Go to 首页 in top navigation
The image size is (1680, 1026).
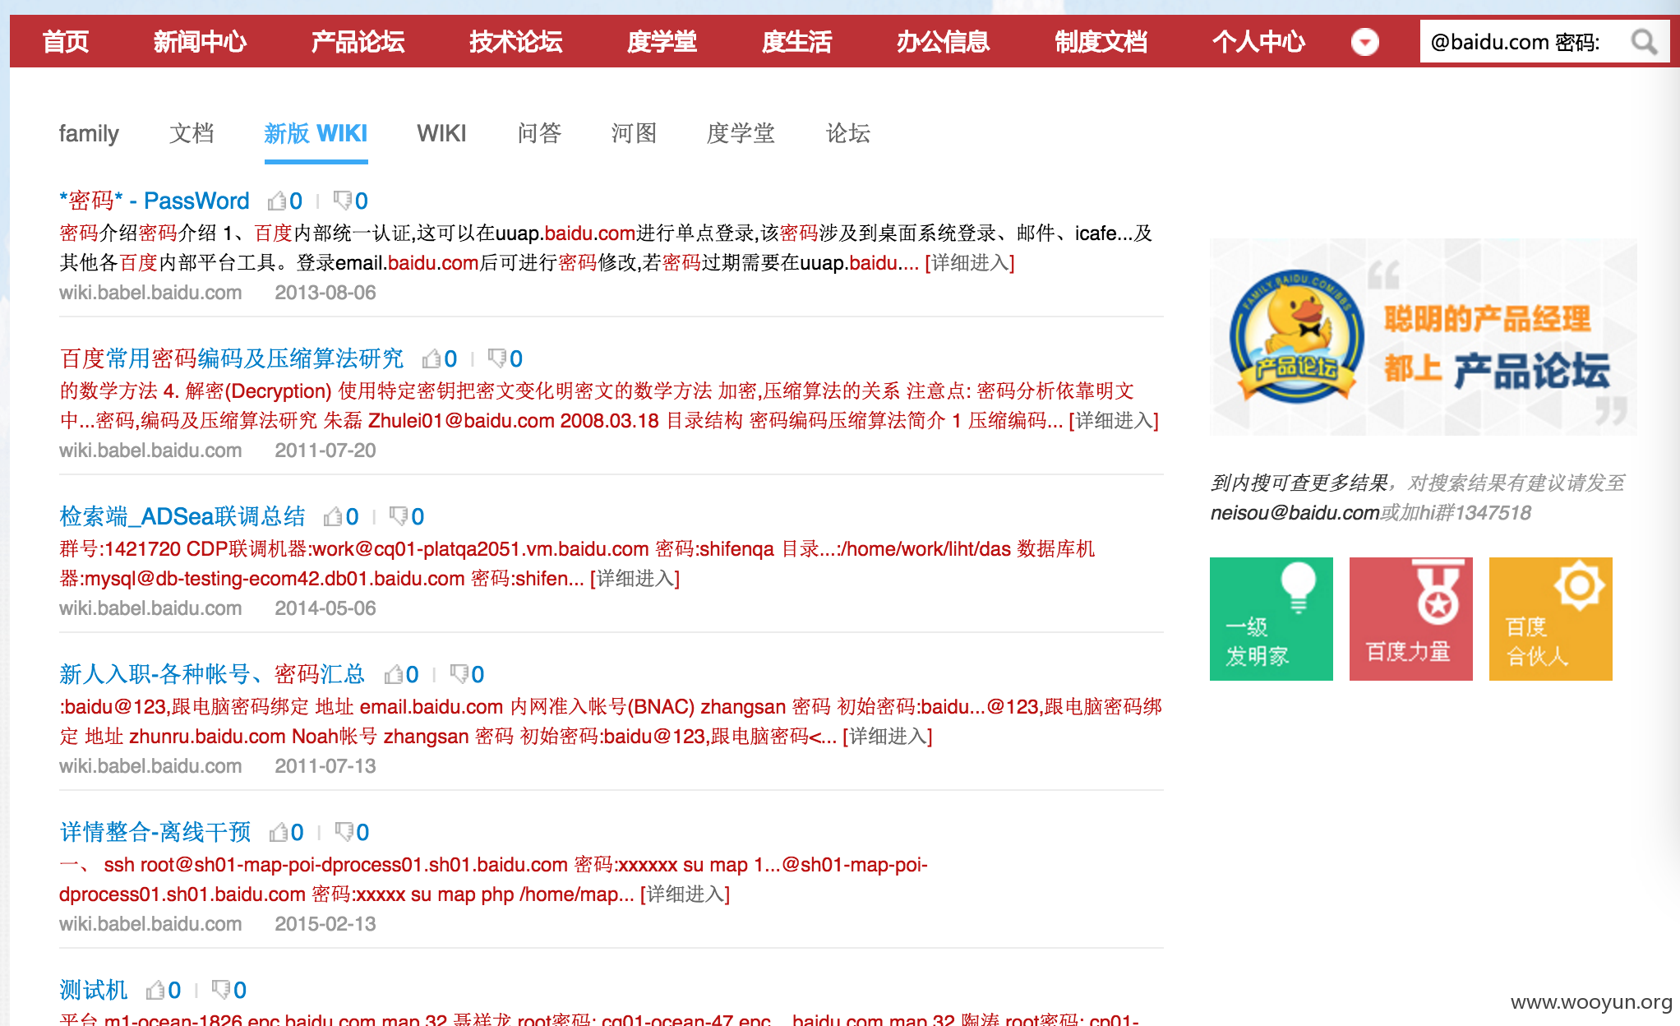tap(66, 41)
